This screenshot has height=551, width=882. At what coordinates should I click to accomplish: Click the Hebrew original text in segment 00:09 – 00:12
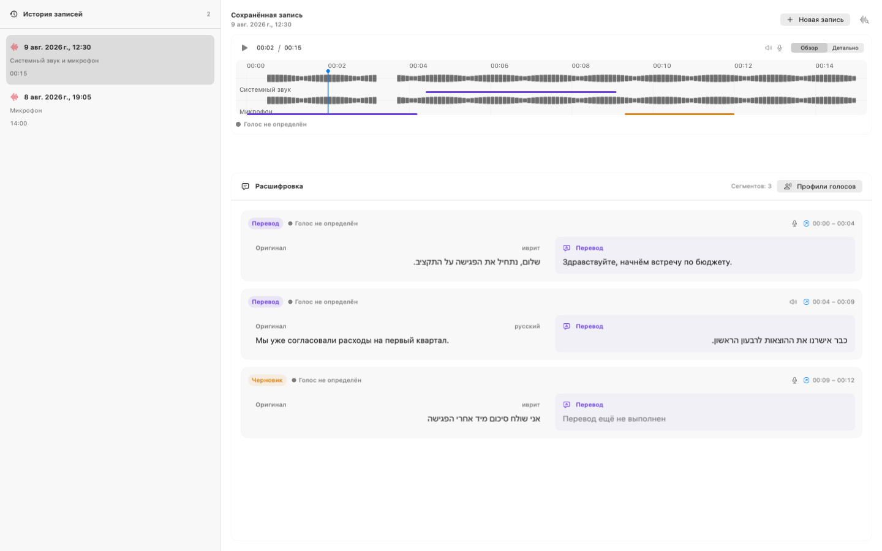[x=484, y=419]
